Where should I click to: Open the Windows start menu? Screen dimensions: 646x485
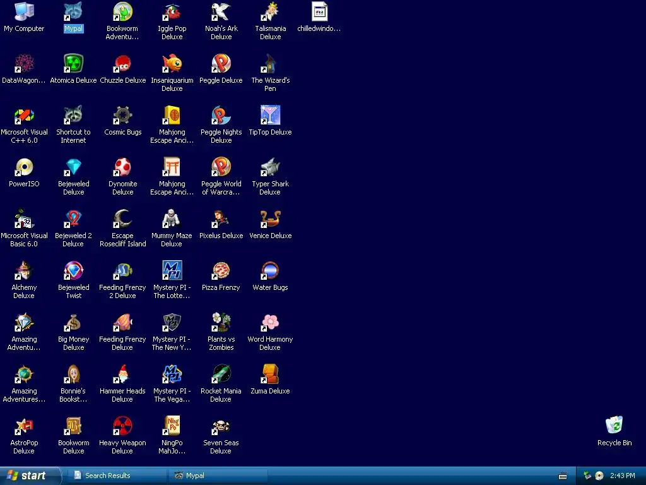click(30, 476)
